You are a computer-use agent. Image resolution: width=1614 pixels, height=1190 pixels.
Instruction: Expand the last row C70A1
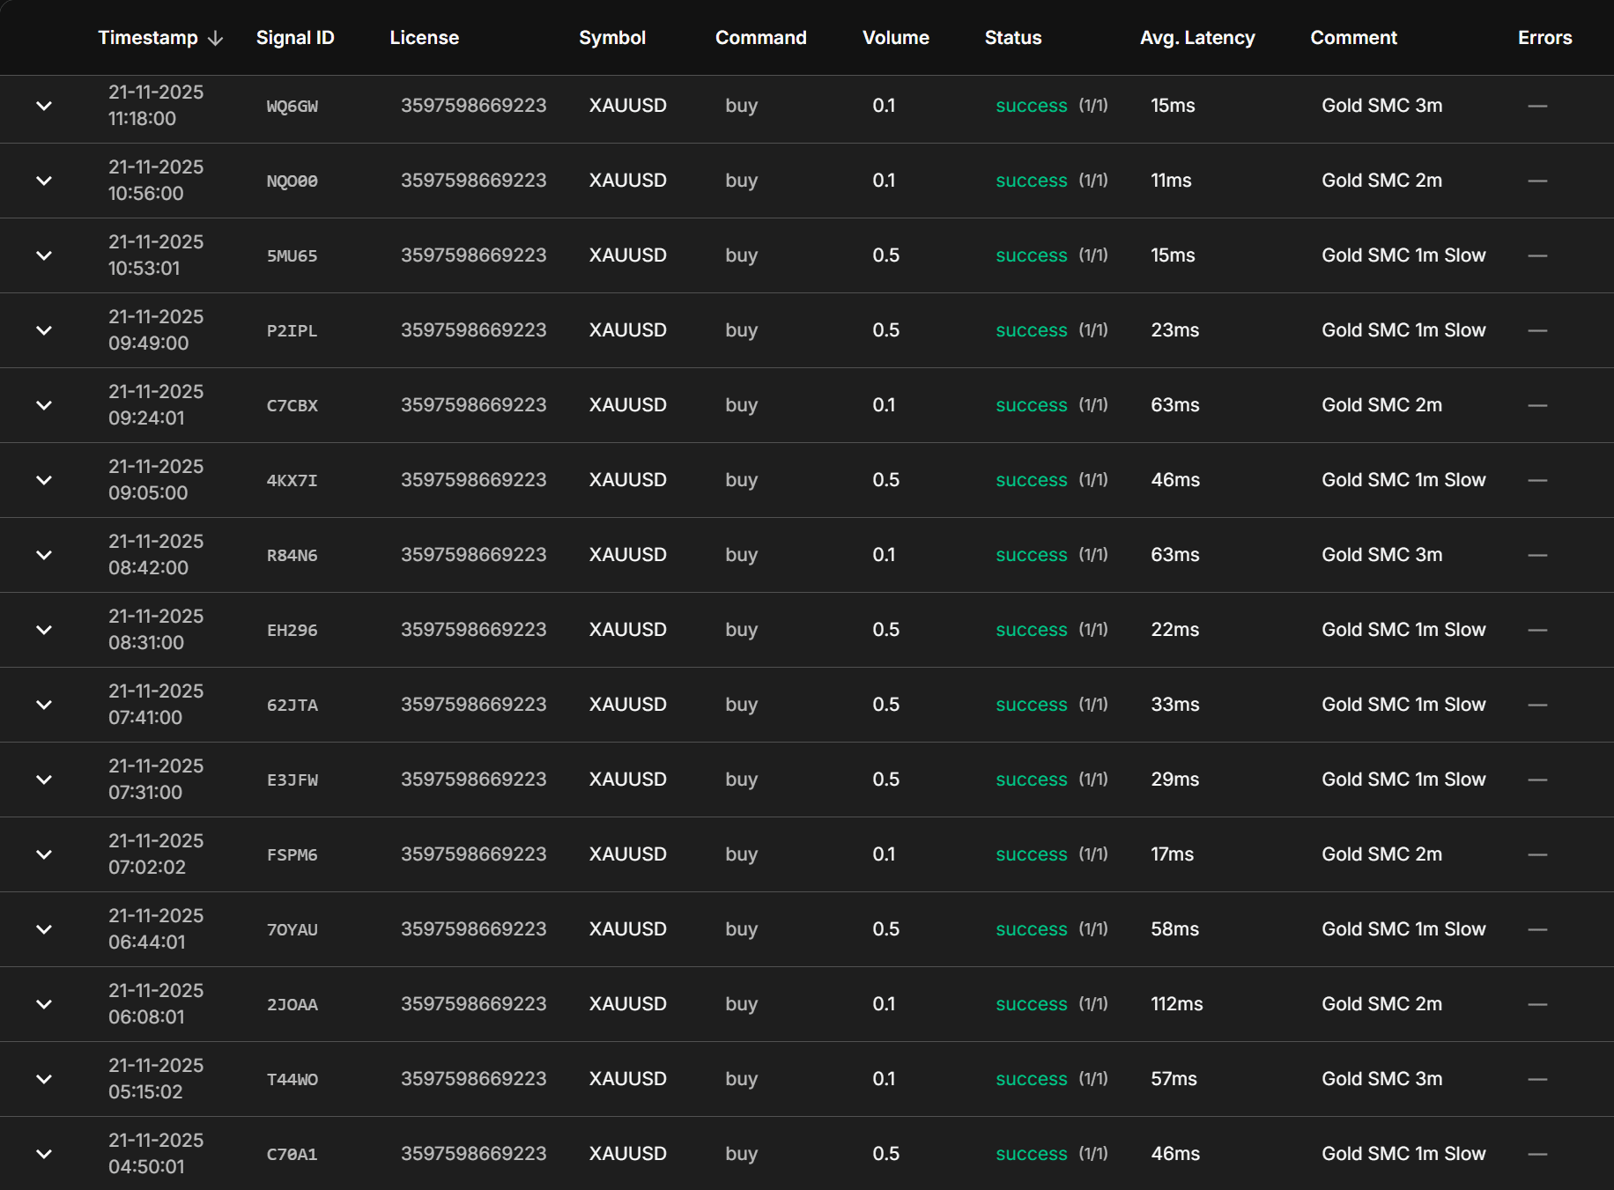point(44,1154)
